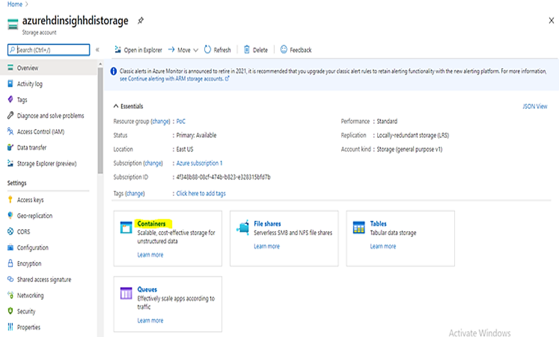Click the subscription ID value text

pyautogui.click(x=223, y=177)
